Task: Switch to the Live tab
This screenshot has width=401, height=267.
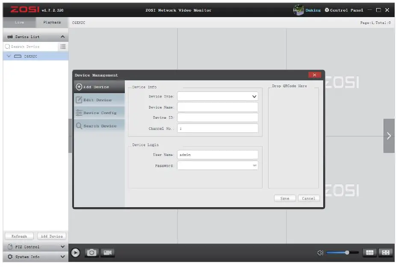Action: pos(19,23)
